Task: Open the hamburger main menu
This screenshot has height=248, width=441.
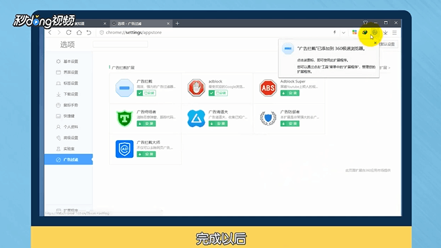Action: click(394, 33)
